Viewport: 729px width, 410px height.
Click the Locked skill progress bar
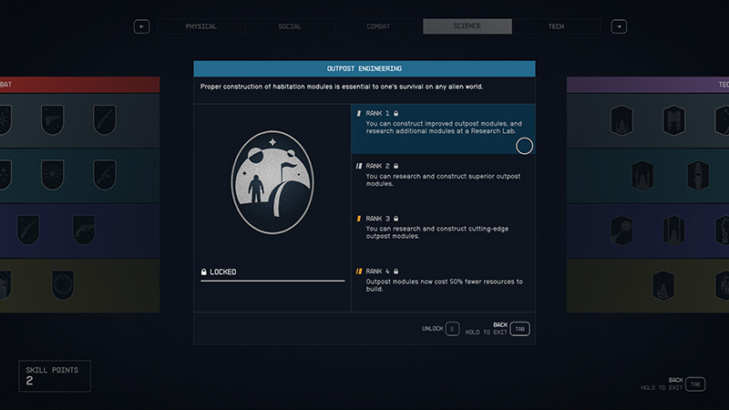click(x=273, y=282)
